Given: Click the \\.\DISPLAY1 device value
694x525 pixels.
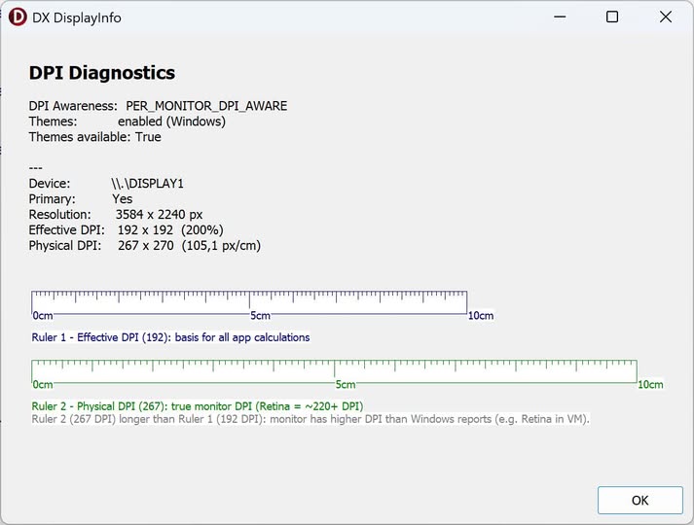Looking at the screenshot, I should [x=147, y=184].
